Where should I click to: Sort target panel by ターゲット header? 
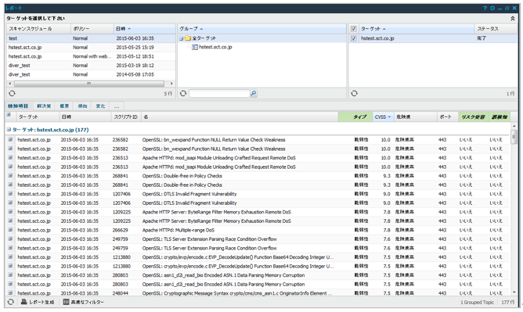[x=417, y=29]
